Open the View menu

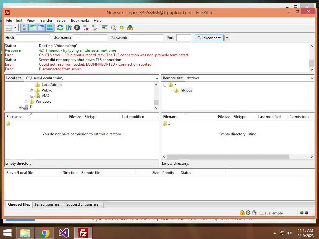click(31, 20)
